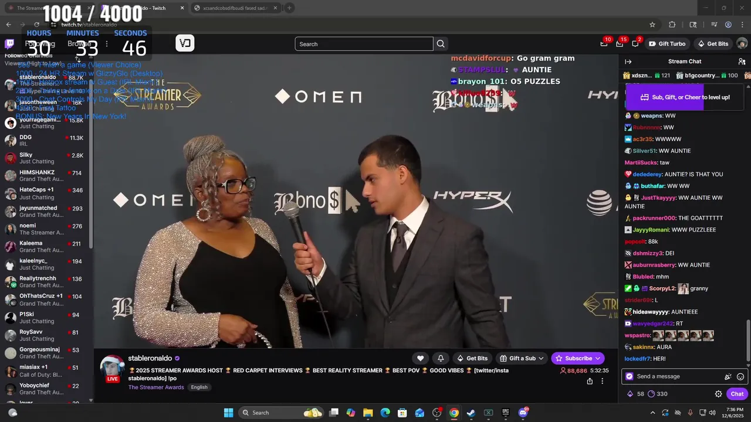Click the stream chat scrollbar
This screenshot has width=751, height=422.
click(x=748, y=340)
